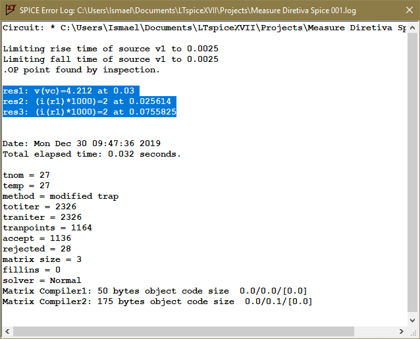
Task: Click the Matrix Compiler1 line
Action: tap(155, 291)
